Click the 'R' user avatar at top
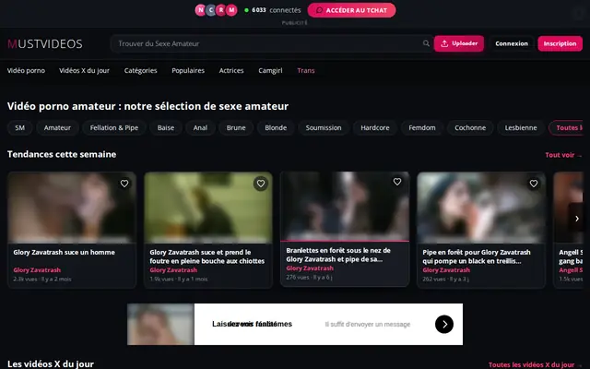590x369 pixels. [x=221, y=10]
